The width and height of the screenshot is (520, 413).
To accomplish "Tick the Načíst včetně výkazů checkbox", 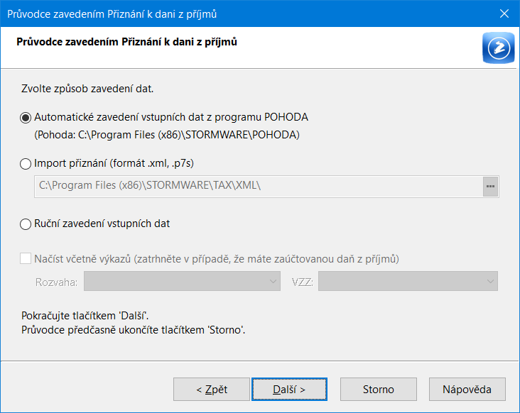I will coord(26,258).
